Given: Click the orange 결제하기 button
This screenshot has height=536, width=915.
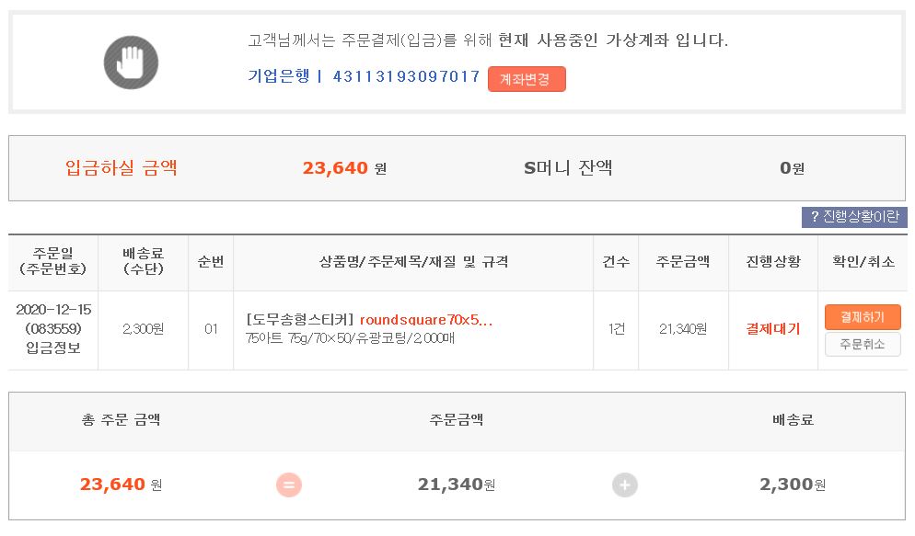Looking at the screenshot, I should [x=862, y=317].
